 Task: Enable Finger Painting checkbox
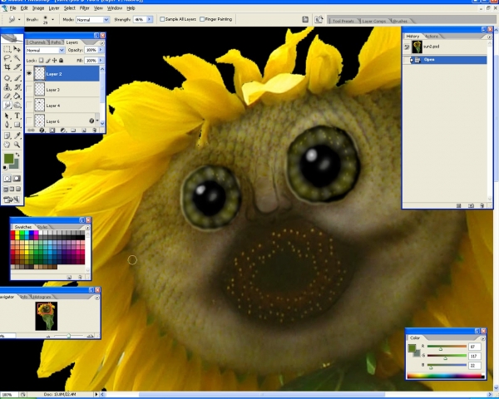pos(202,19)
